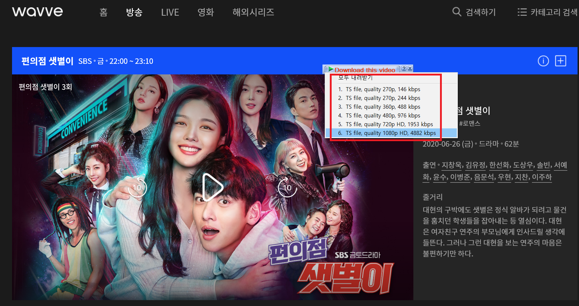Choose TS file quality 1080p HD, 4882 kbps
Image resolution: width=579 pixels, height=306 pixels.
tap(391, 133)
